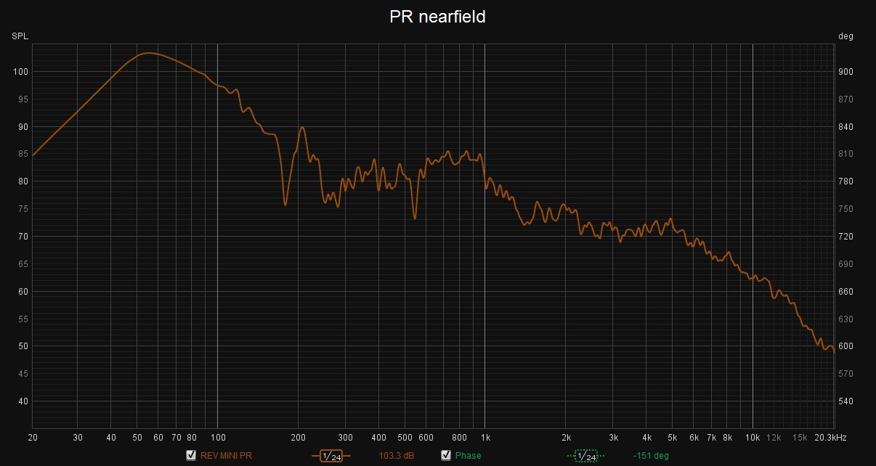Click the 2k frequency axis label
Image resolution: width=876 pixels, height=466 pixels.
[567, 438]
